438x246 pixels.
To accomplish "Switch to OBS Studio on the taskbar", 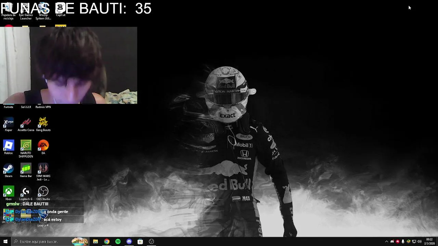I will pos(152,242).
